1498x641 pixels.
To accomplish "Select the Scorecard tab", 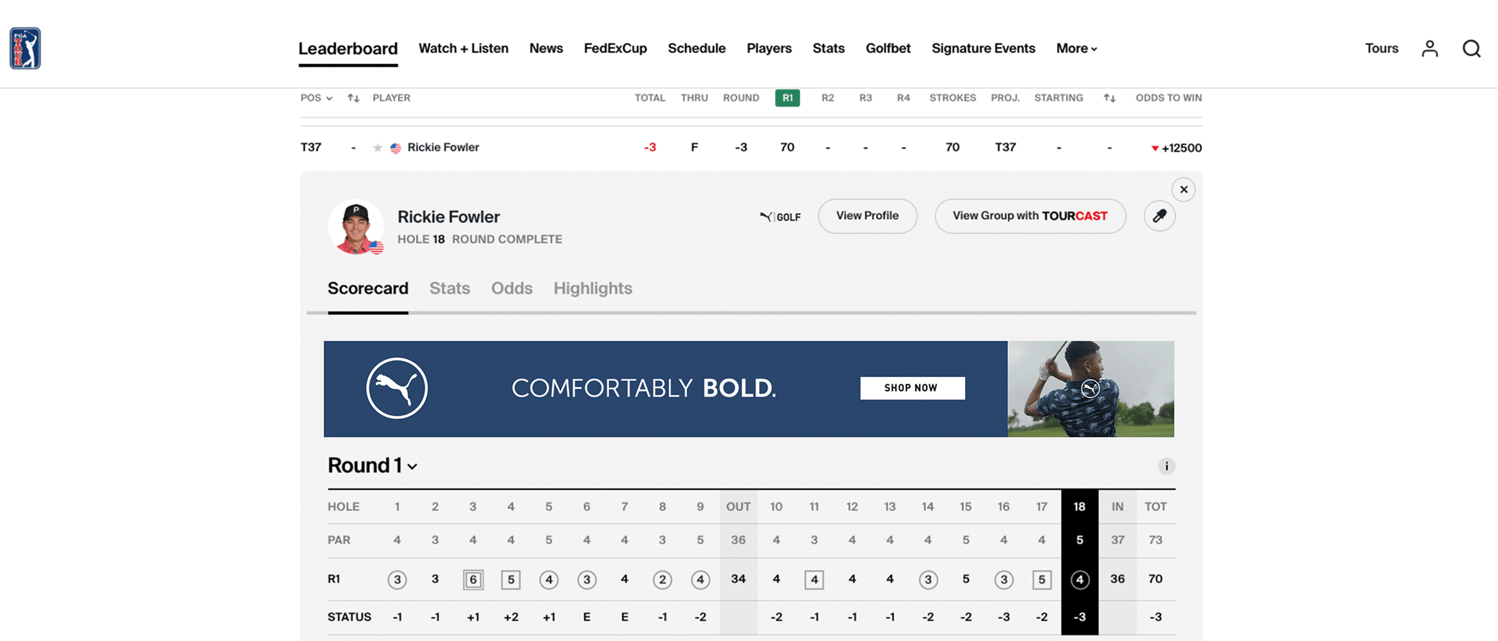I will (368, 289).
